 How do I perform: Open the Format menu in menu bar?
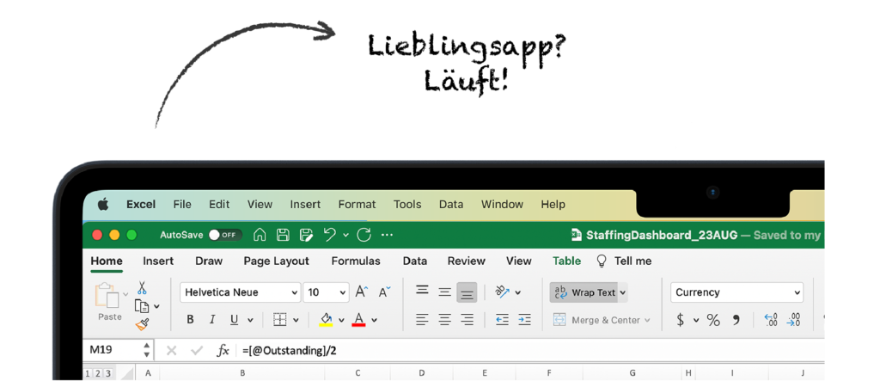(x=357, y=205)
